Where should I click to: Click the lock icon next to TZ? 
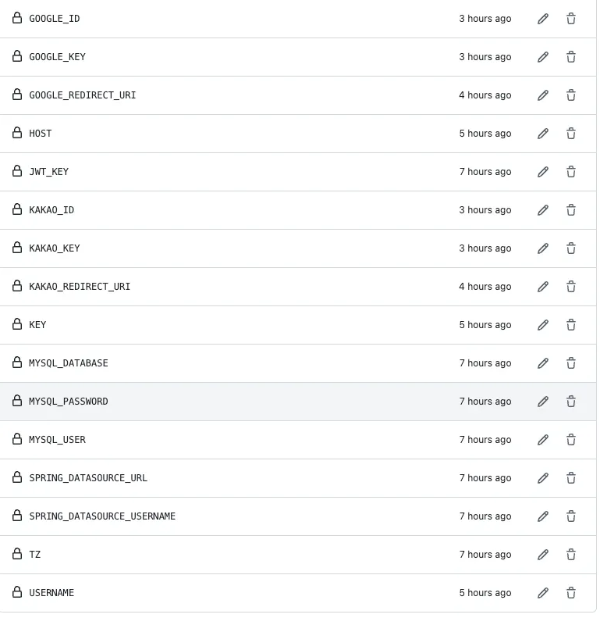tap(17, 554)
